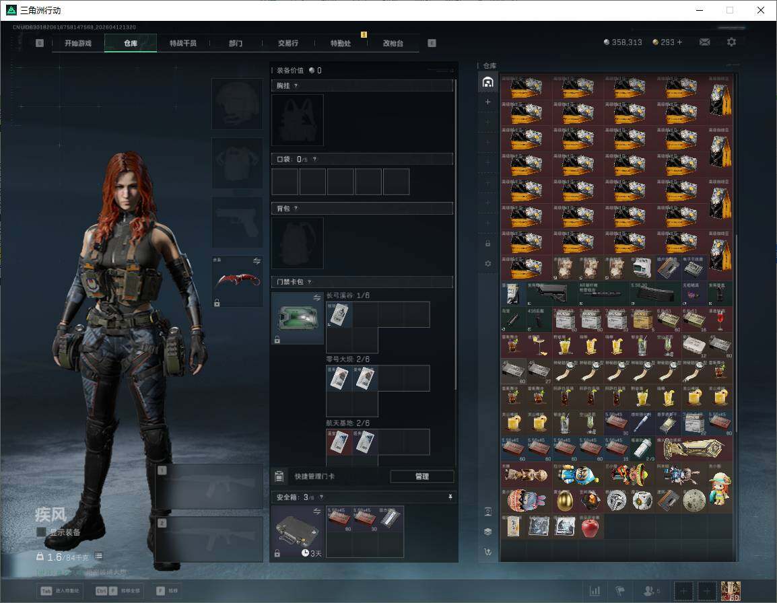Click the F 转移 shortcut button
The height and width of the screenshot is (603, 777).
(168, 591)
